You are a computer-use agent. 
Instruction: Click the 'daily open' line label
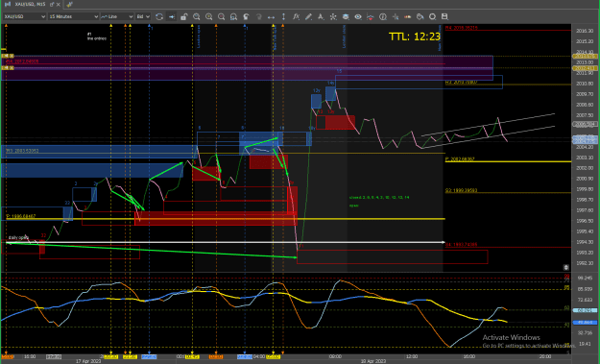tap(18, 237)
